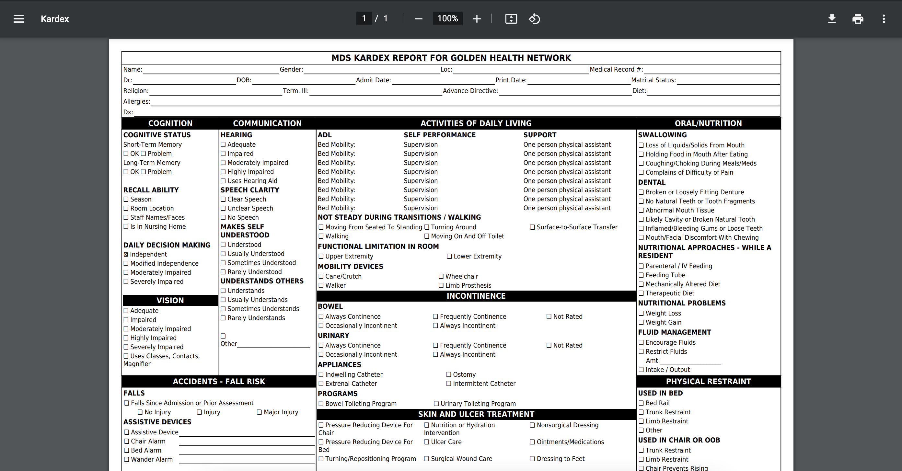
Task: Check the Long-Term Memory Problem box
Action: pyautogui.click(x=143, y=172)
